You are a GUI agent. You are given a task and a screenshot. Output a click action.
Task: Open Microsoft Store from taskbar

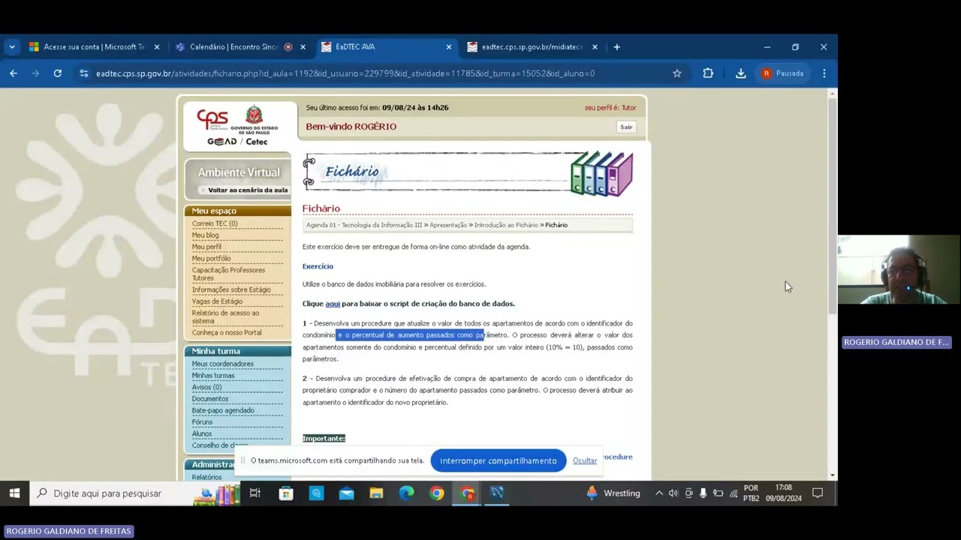[x=286, y=493]
